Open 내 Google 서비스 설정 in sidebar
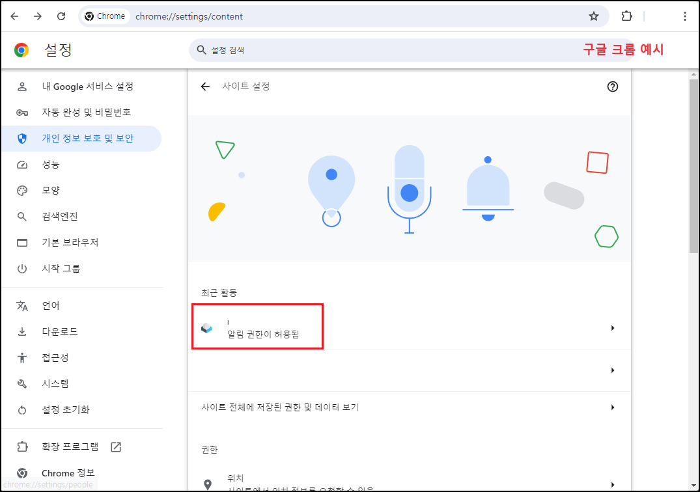 click(x=81, y=87)
